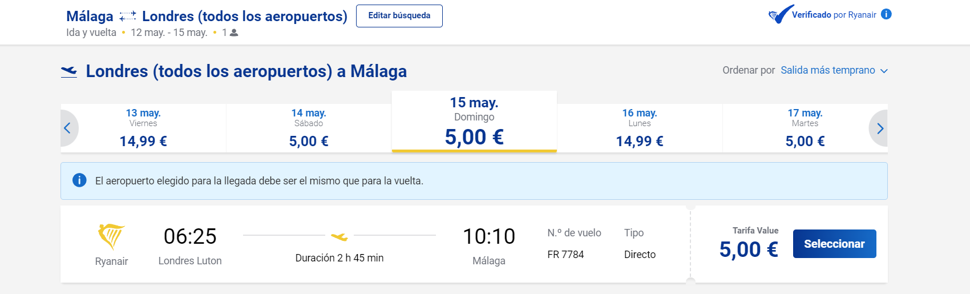Show earlier dates with the left arrow
This screenshot has width=970, height=294.
coord(67,128)
